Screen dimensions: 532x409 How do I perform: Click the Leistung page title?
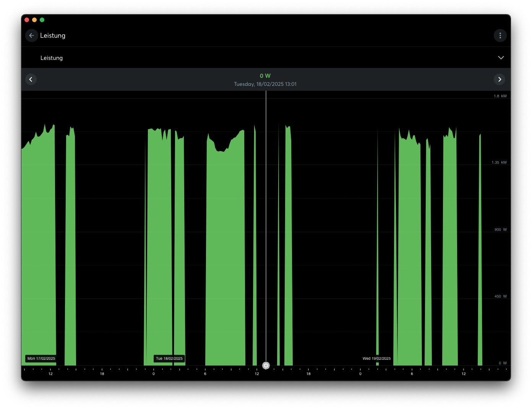pyautogui.click(x=53, y=35)
